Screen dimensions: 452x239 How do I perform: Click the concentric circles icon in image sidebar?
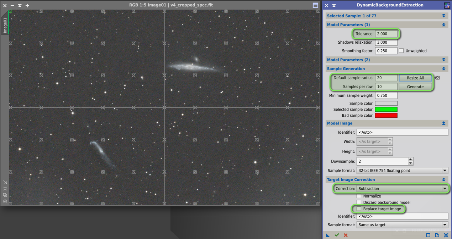[x=5, y=201]
